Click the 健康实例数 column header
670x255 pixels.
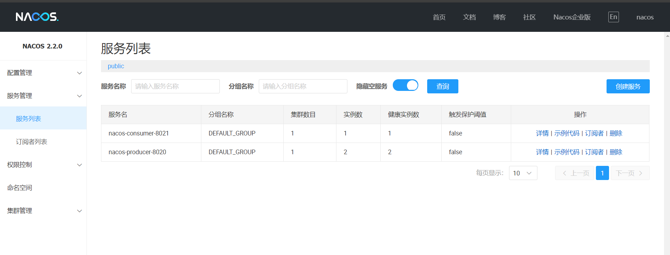point(411,115)
